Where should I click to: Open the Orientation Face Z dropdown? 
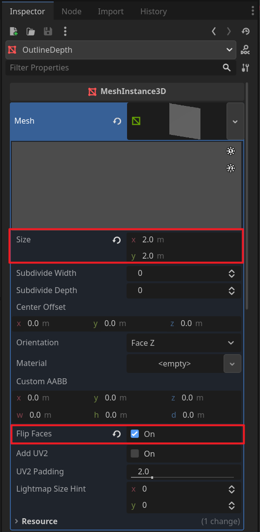click(184, 343)
